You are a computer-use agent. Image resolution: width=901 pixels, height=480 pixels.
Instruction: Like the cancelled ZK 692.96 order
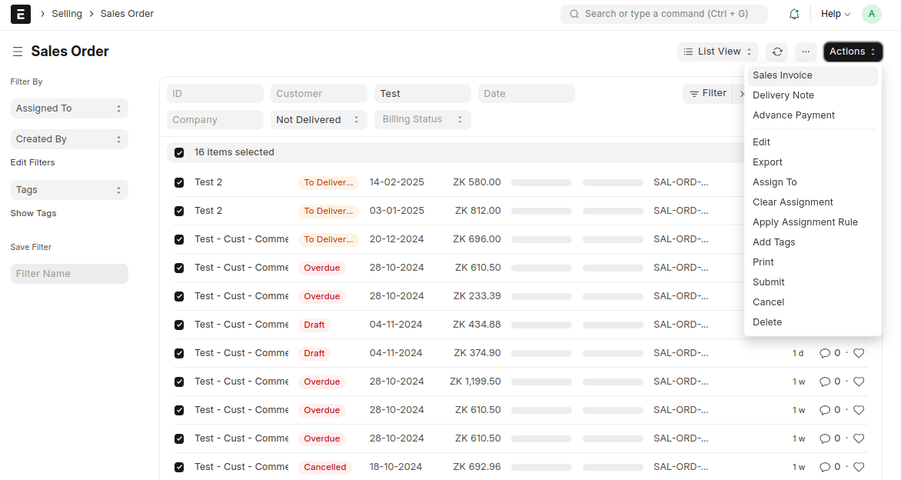click(859, 467)
